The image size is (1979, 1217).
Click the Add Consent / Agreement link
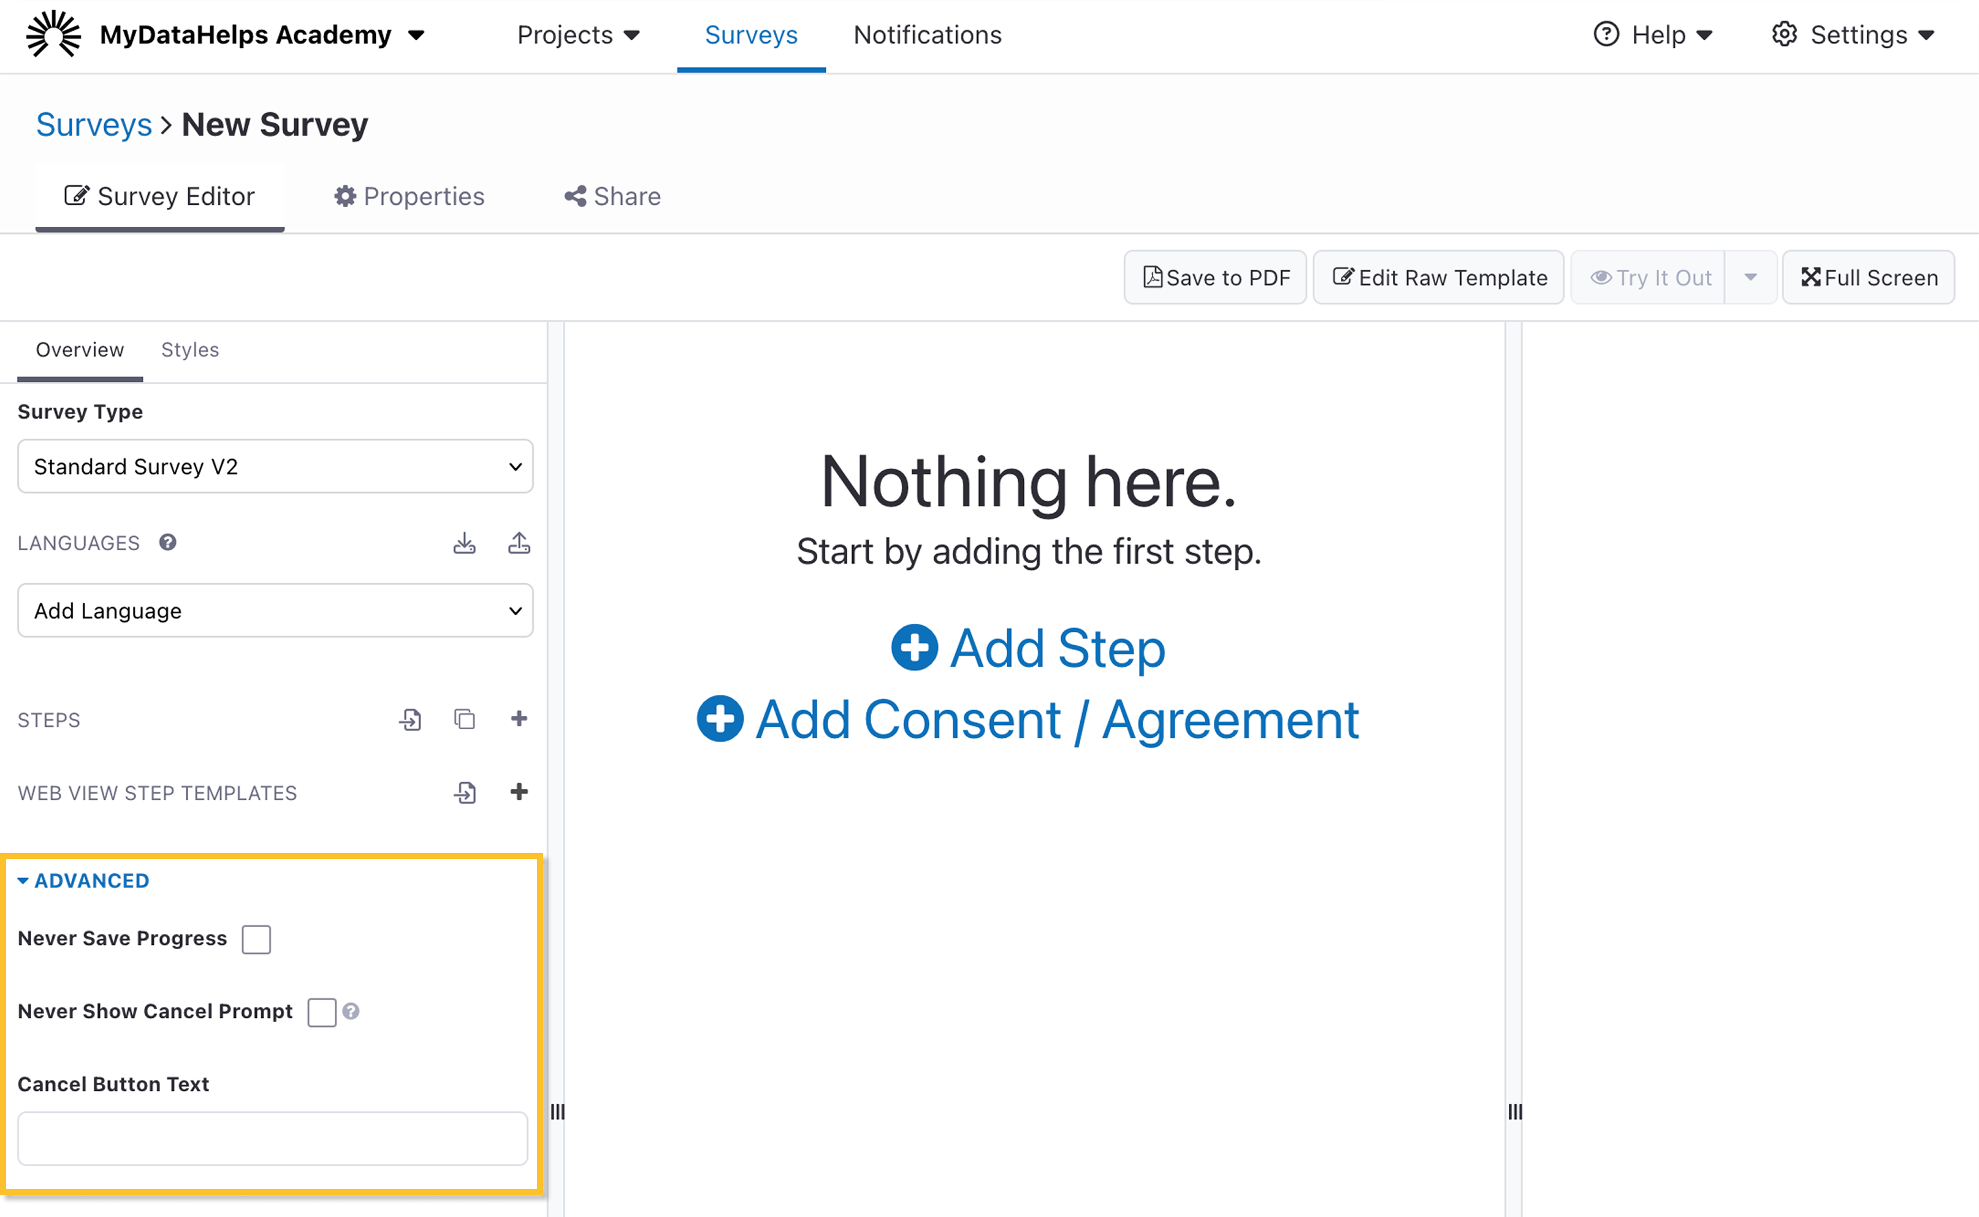coord(1028,719)
